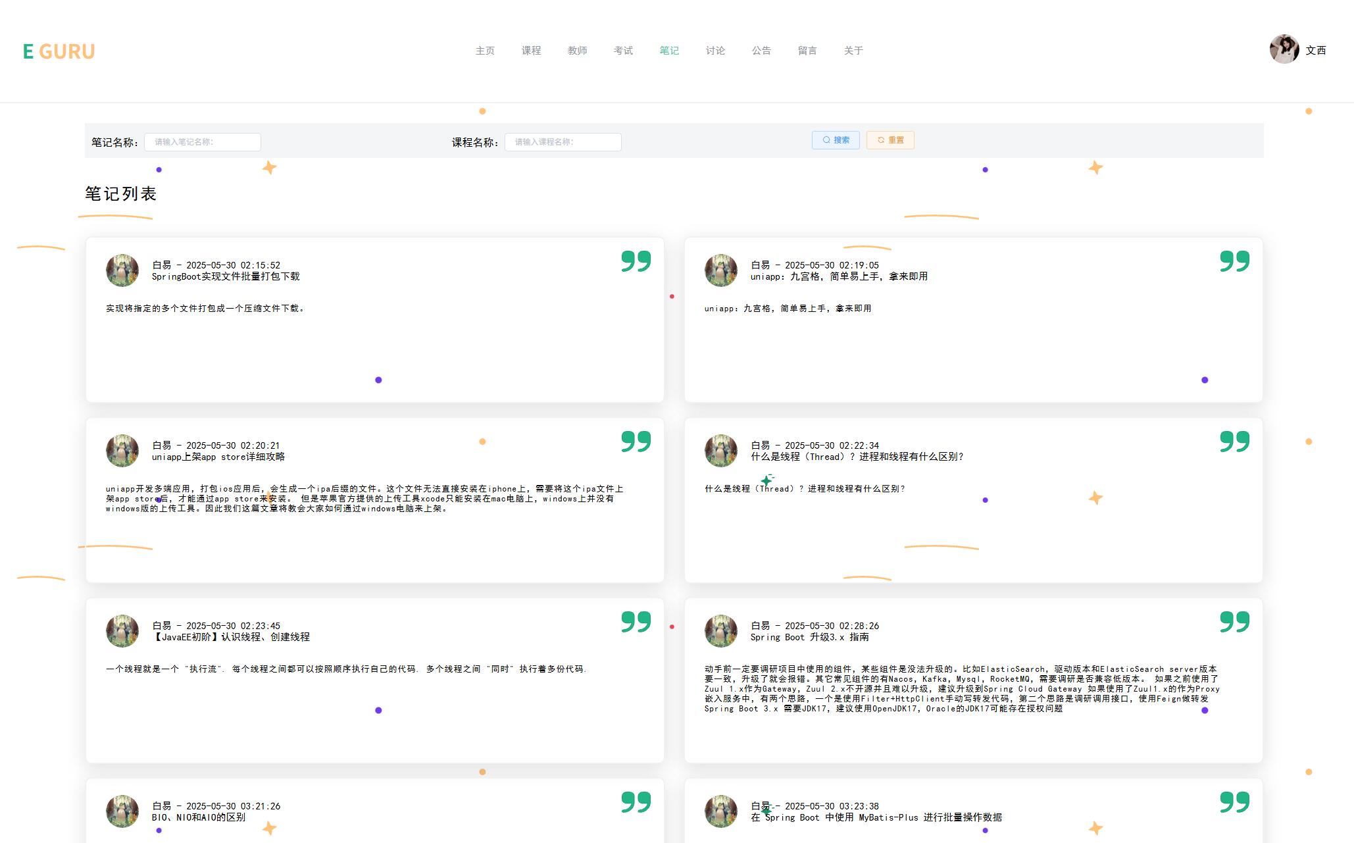The height and width of the screenshot is (843, 1354).
Task: Open the 公告 navigation item
Action: 761,51
